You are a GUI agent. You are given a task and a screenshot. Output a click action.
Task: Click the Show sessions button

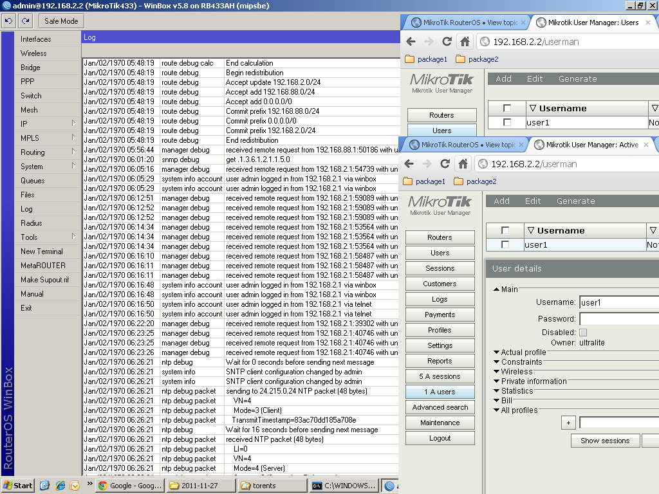(605, 441)
